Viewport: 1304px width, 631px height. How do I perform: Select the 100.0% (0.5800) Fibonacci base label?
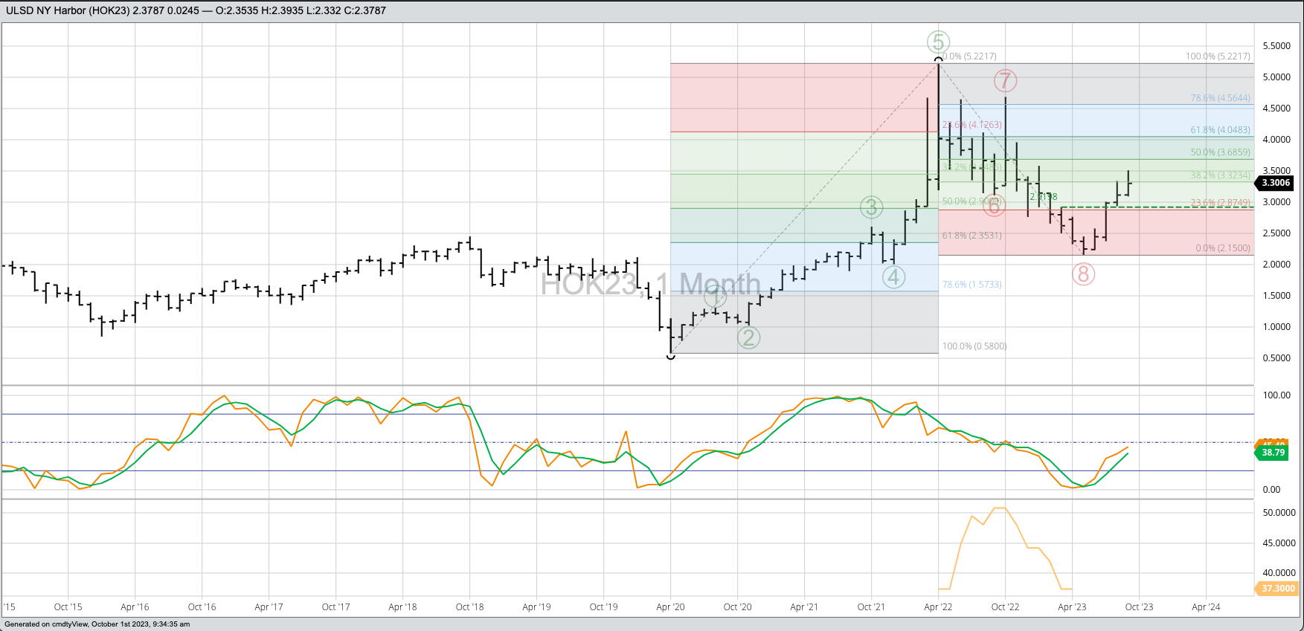(974, 346)
